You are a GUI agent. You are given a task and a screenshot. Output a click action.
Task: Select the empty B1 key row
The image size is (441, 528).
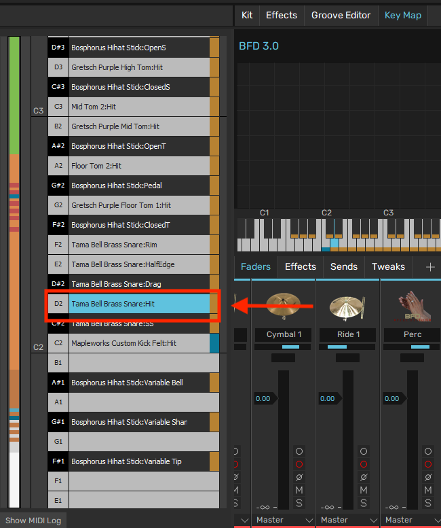click(x=134, y=363)
